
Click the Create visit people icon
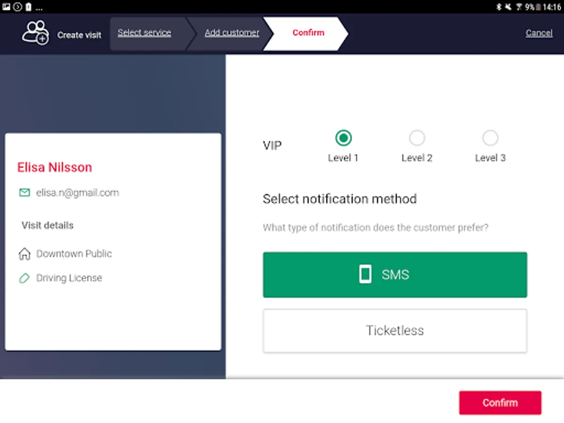click(35, 33)
